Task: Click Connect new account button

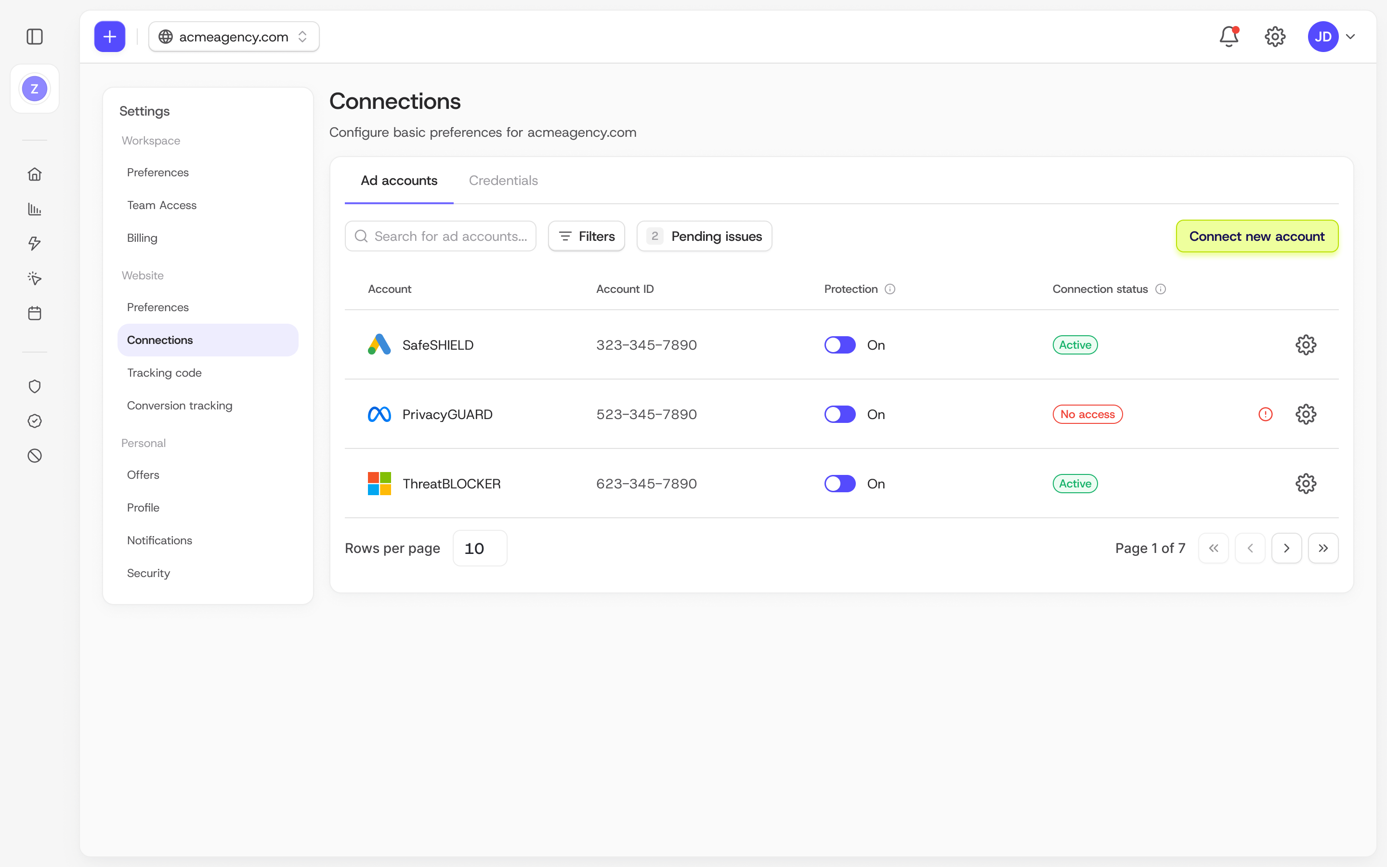Action: (x=1257, y=236)
